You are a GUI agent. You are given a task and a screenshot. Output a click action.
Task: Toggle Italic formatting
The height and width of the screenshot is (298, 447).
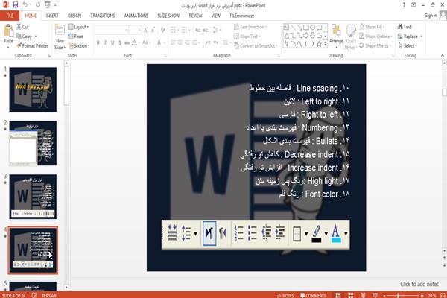tap(105, 42)
